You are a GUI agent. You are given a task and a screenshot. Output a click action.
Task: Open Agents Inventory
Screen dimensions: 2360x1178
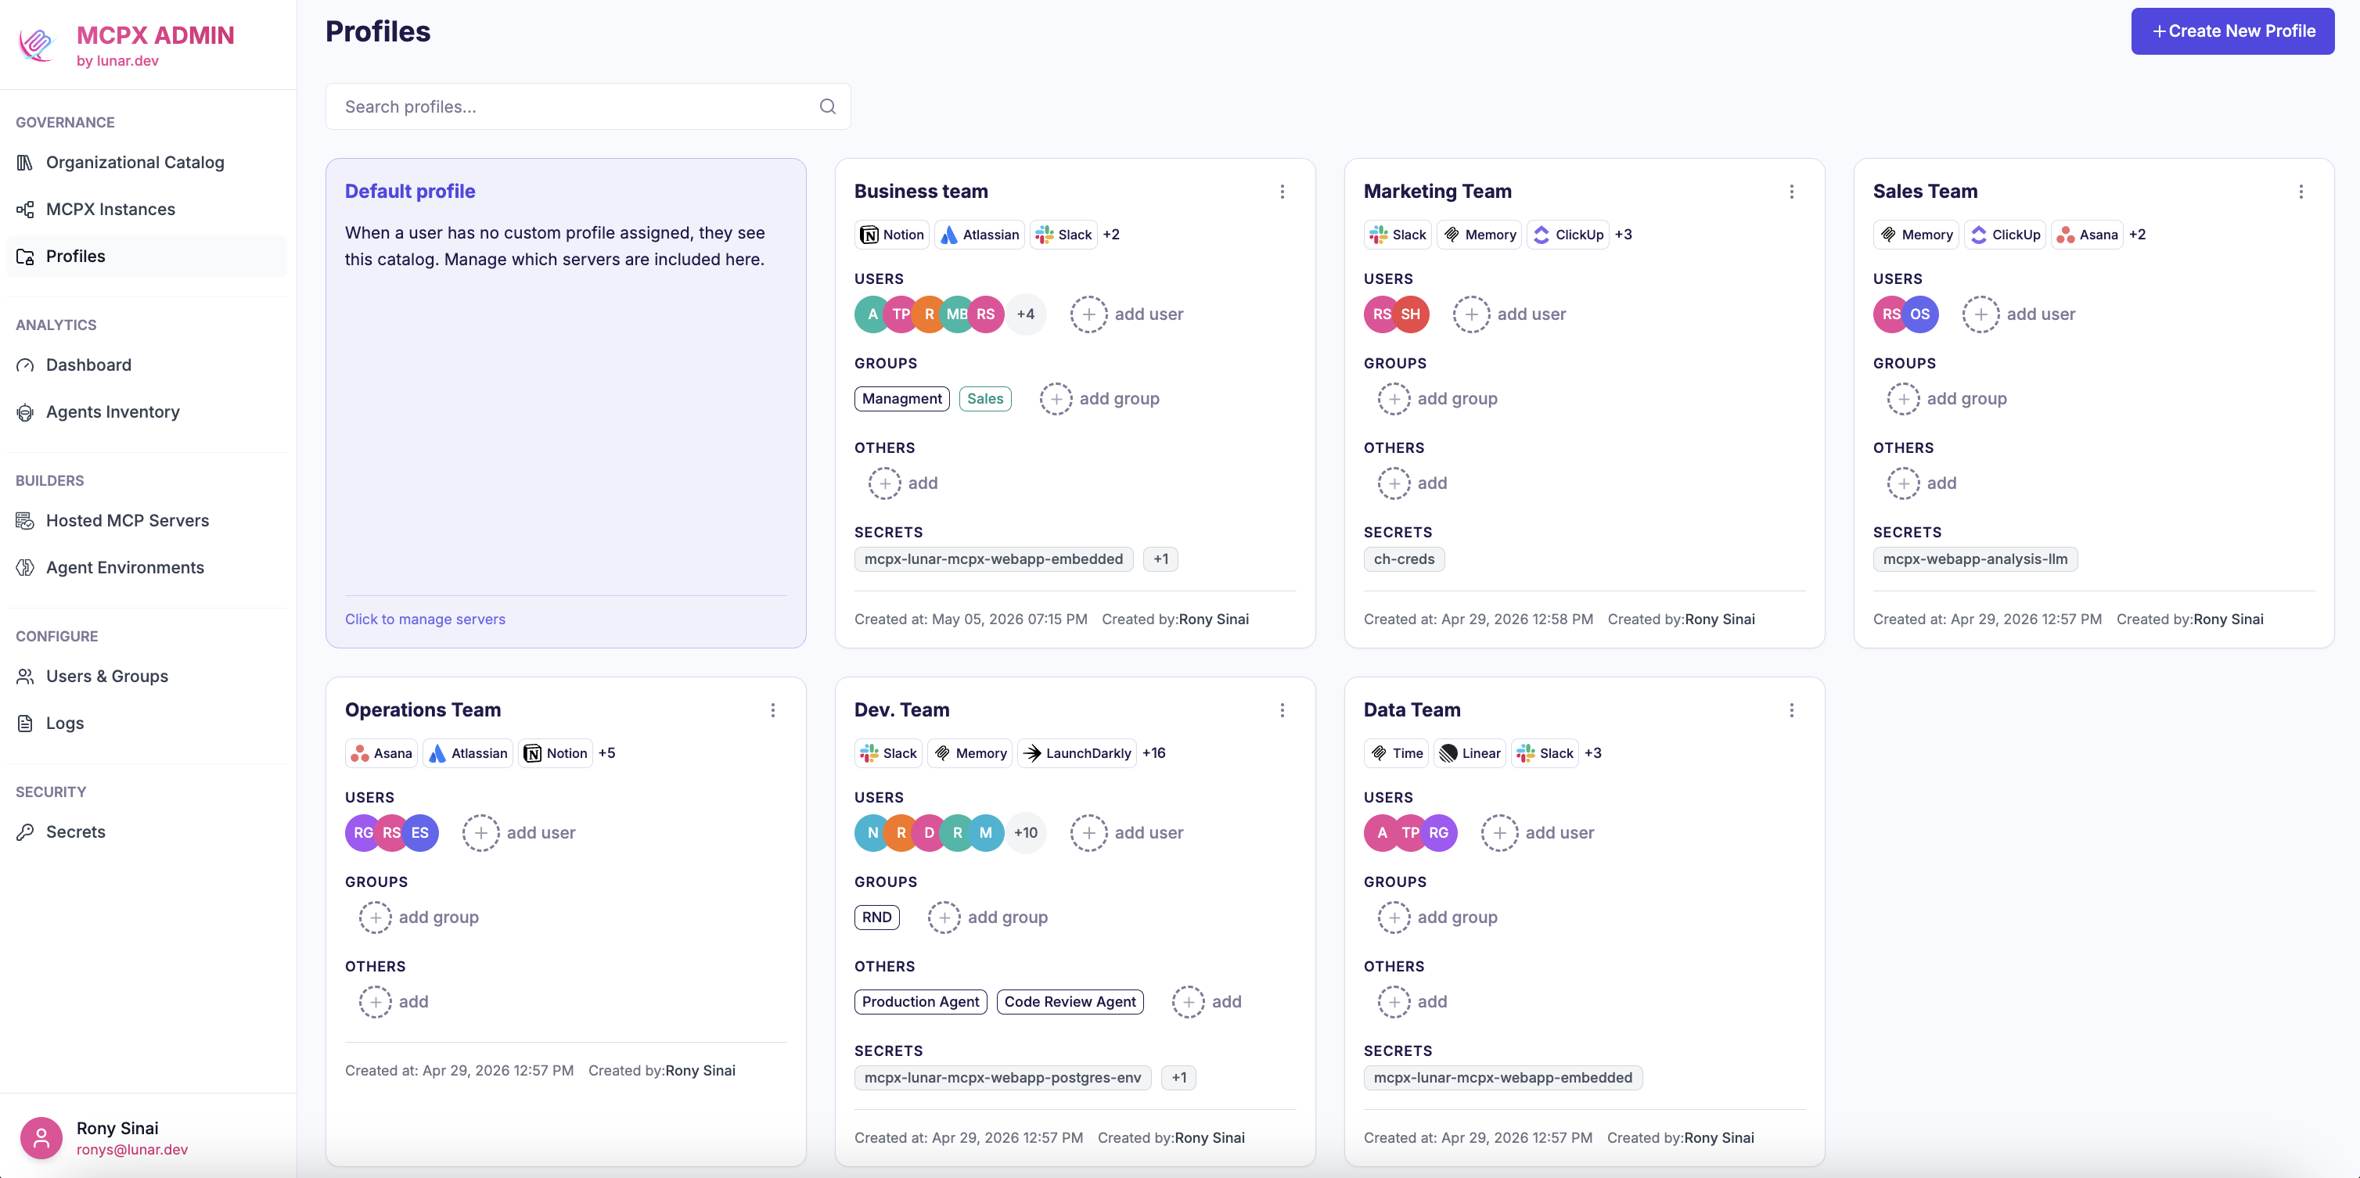click(146, 412)
